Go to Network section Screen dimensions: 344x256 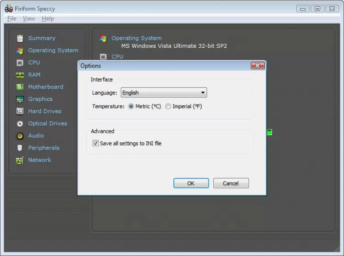[x=40, y=160]
